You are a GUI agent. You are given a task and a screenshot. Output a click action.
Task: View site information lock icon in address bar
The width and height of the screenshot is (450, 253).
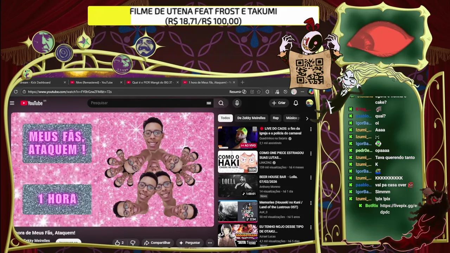(x=24, y=92)
